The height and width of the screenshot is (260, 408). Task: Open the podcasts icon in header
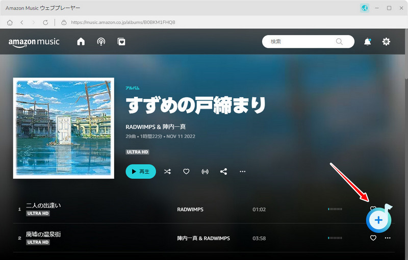pyautogui.click(x=101, y=42)
